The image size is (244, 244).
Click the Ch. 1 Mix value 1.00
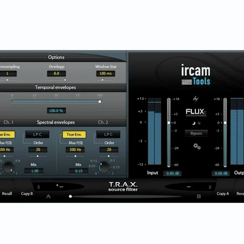34,171
